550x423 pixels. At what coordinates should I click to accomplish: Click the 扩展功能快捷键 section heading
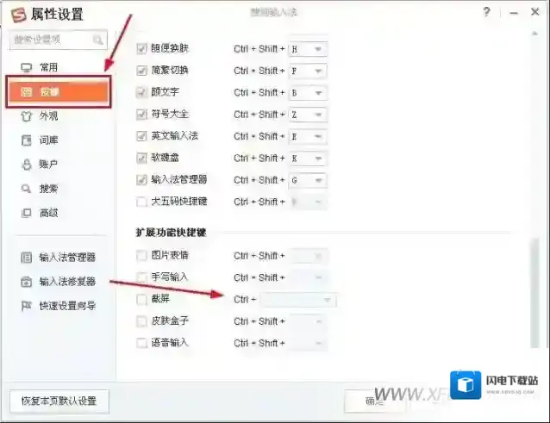pos(171,233)
